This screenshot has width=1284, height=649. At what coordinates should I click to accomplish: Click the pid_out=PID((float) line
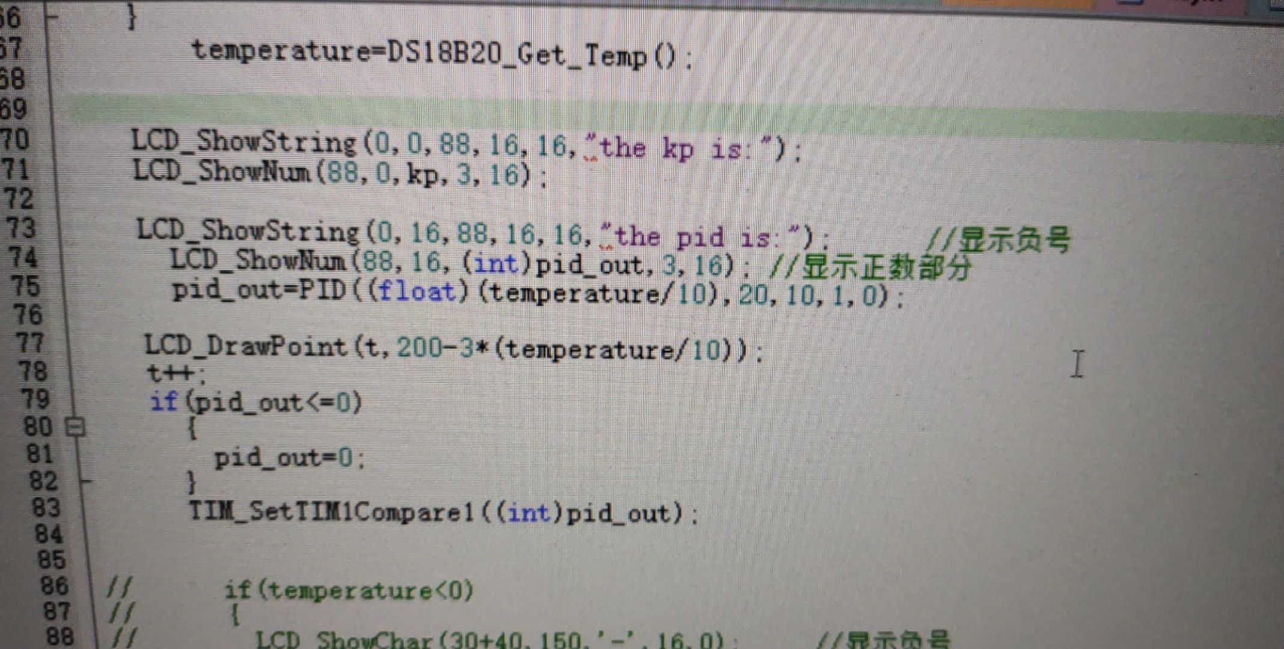538,293
